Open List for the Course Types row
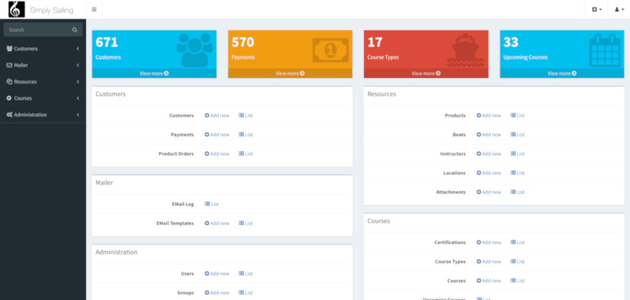Viewport: 630px width, 300px height. (517, 261)
